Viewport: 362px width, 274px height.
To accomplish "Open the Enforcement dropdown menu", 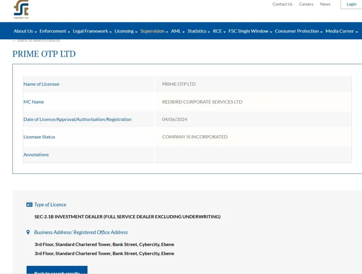I will (54, 31).
